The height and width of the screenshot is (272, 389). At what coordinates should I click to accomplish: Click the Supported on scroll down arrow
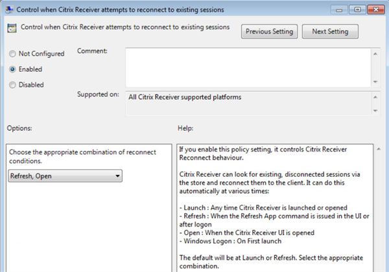point(375,111)
